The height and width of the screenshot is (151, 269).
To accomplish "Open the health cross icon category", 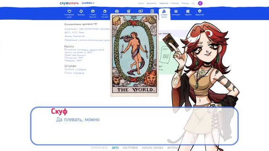I will tap(81, 11).
